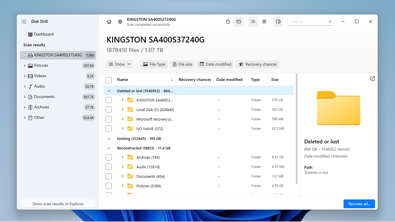The image size is (395, 222).
Task: Select list view layout icon
Action: point(253,22)
